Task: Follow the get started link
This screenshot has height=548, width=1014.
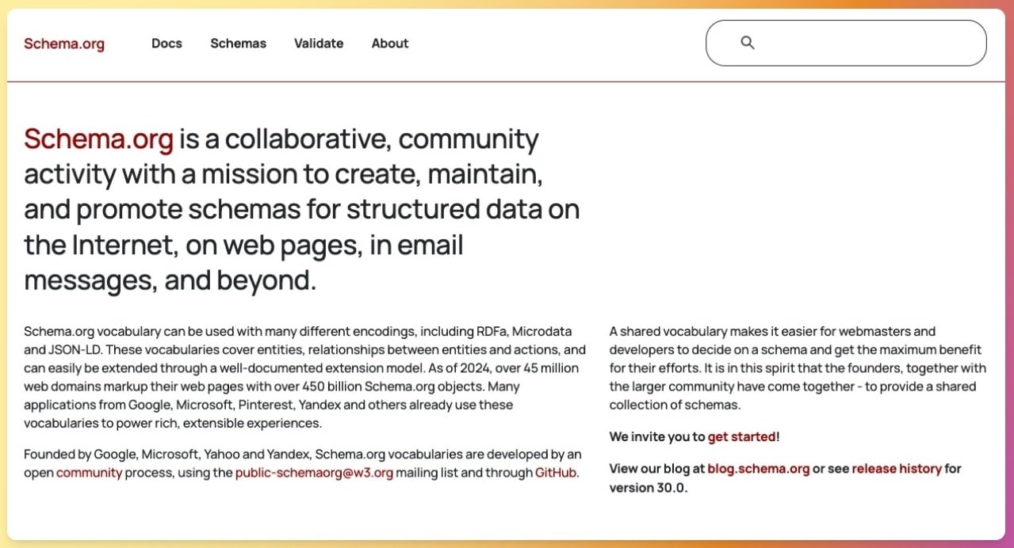Action: click(742, 436)
